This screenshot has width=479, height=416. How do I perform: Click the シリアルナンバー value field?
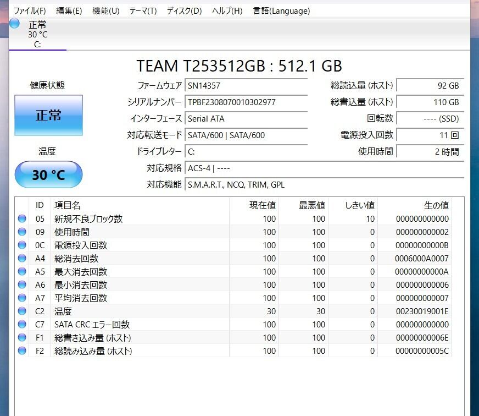246,102
